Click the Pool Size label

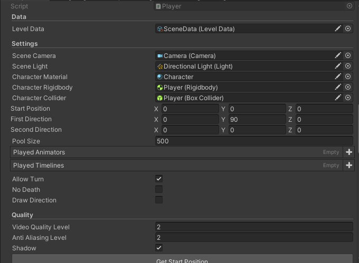(26, 141)
